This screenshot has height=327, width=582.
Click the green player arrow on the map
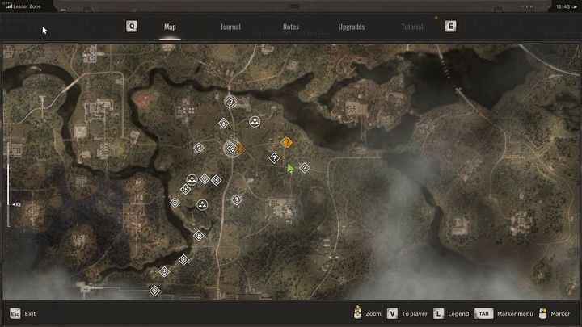point(290,168)
